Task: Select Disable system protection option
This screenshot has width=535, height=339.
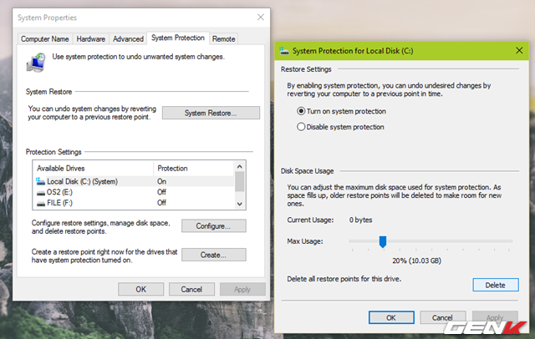Action: pyautogui.click(x=302, y=127)
